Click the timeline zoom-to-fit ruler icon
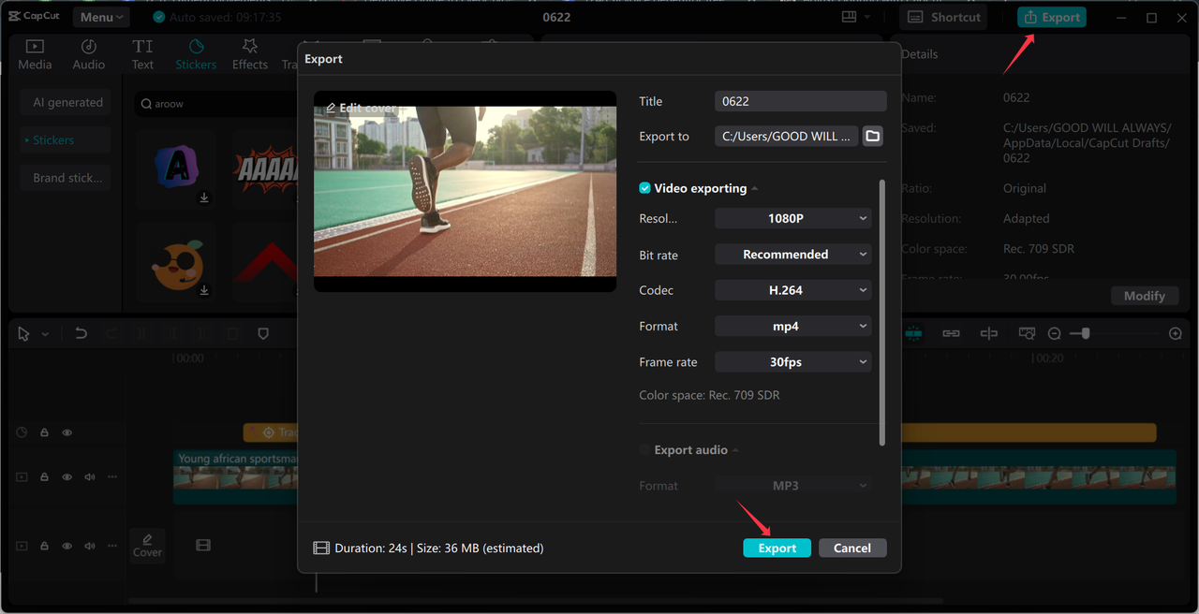Image resolution: width=1199 pixels, height=614 pixels. point(1027,333)
